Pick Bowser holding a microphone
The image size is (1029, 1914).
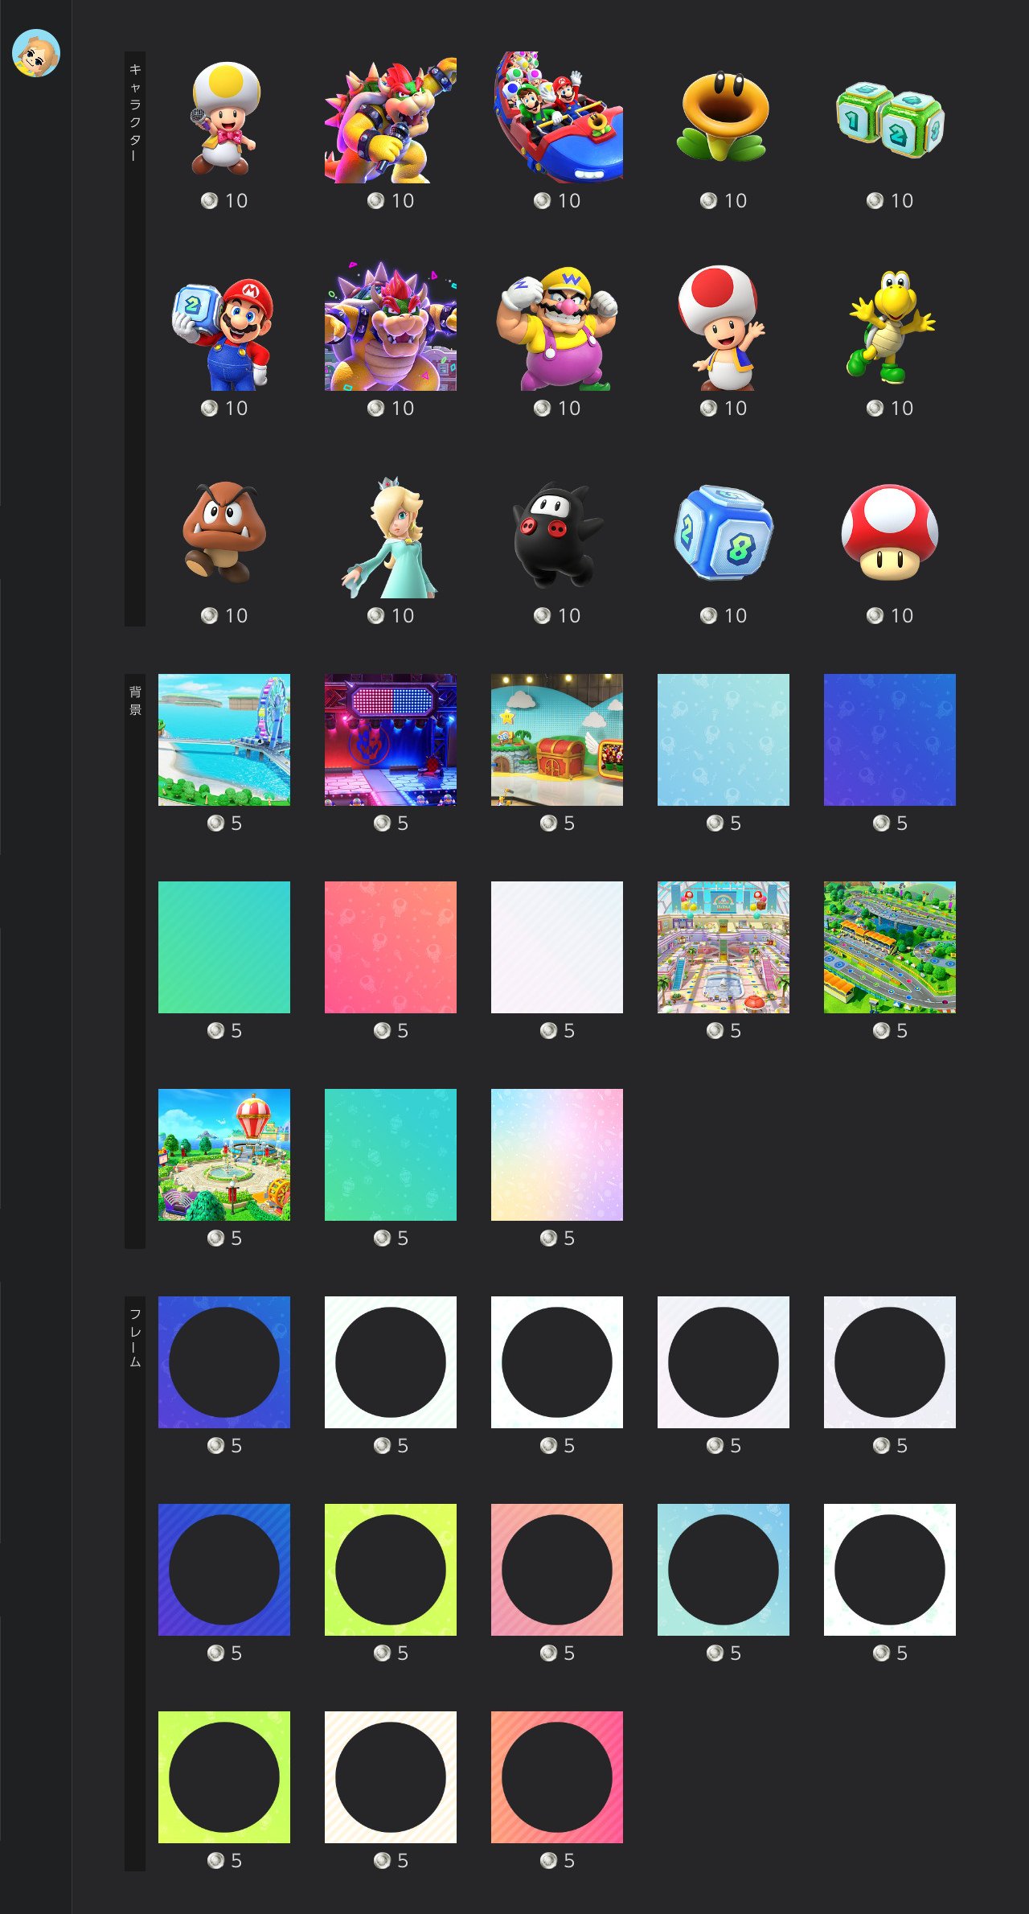391,117
